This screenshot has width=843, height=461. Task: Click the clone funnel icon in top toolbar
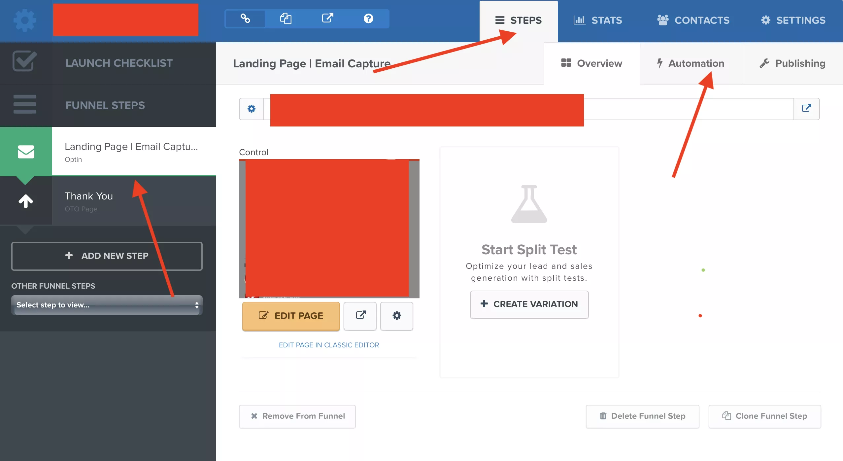coord(286,19)
